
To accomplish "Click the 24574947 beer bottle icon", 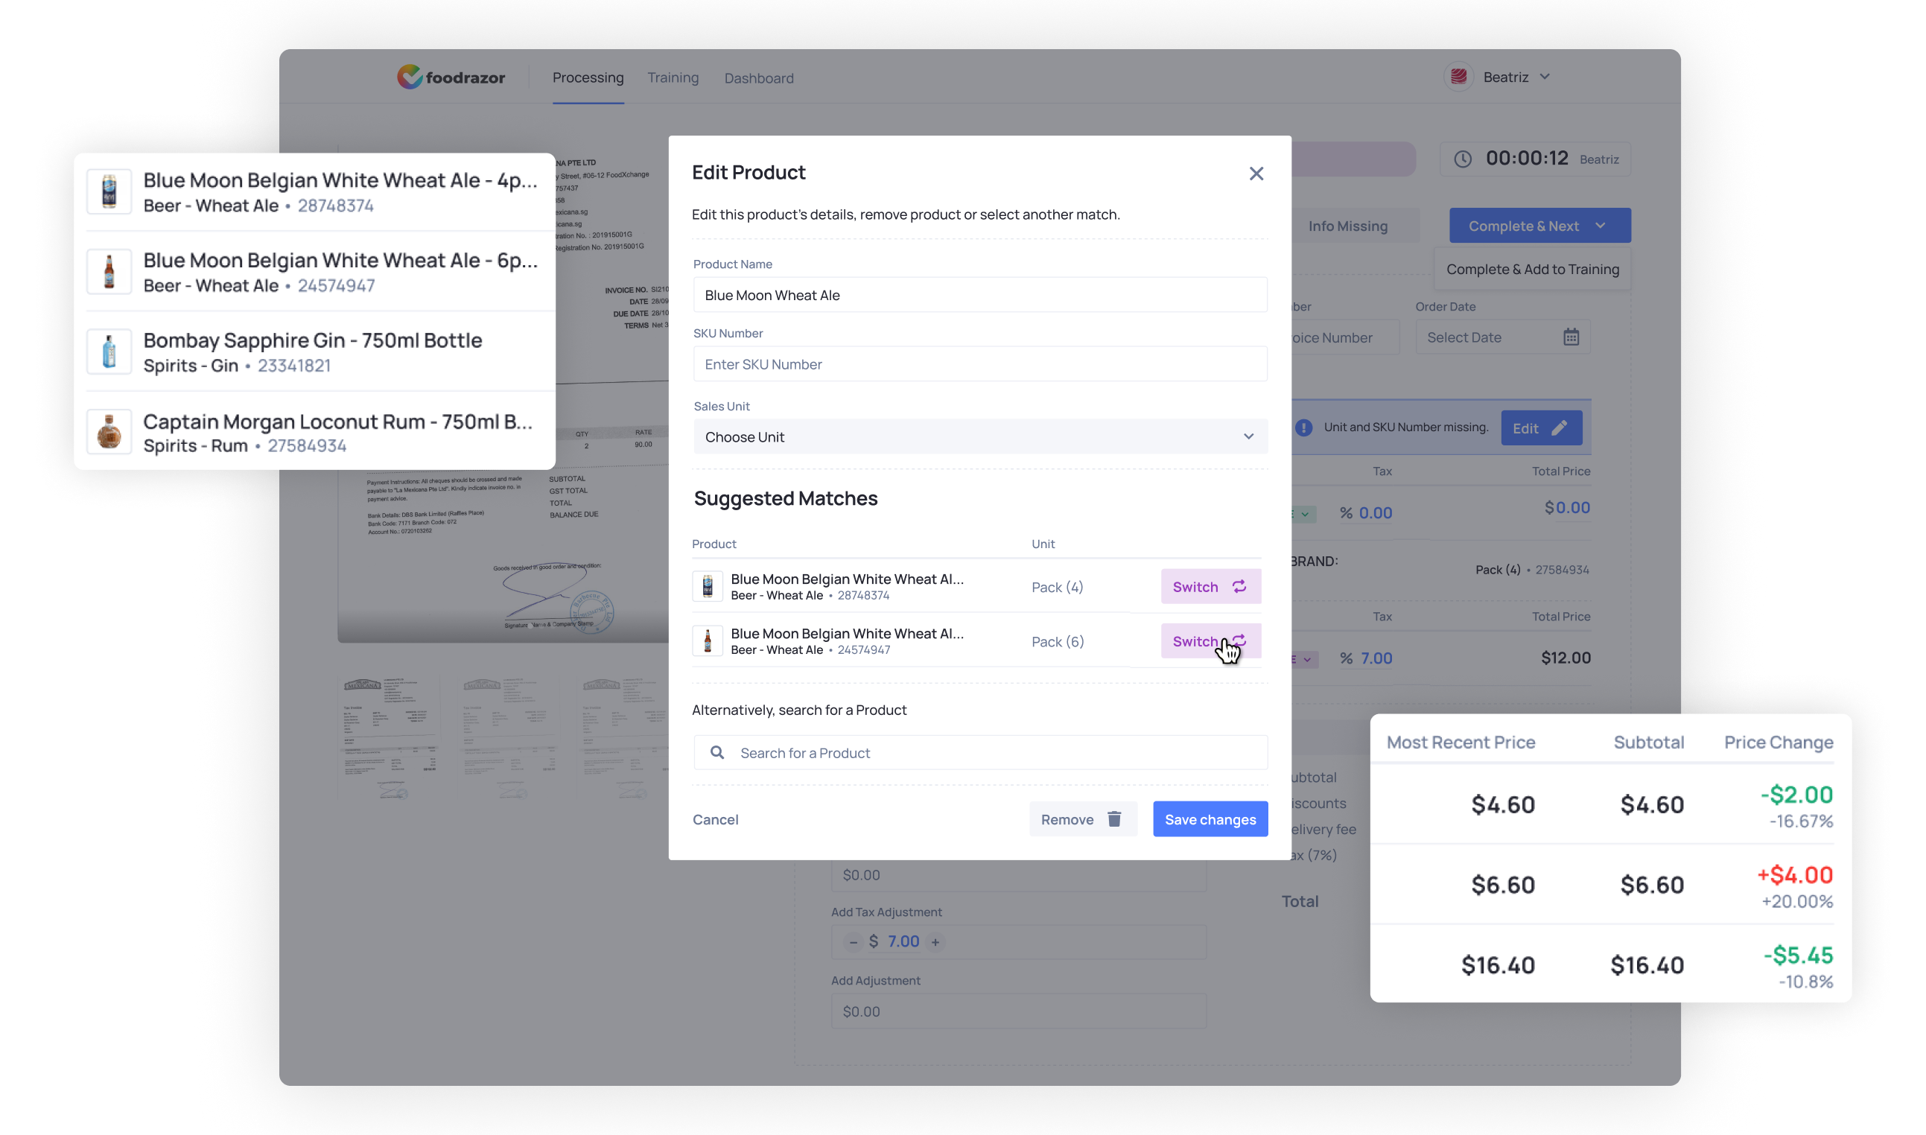I will tap(109, 272).
